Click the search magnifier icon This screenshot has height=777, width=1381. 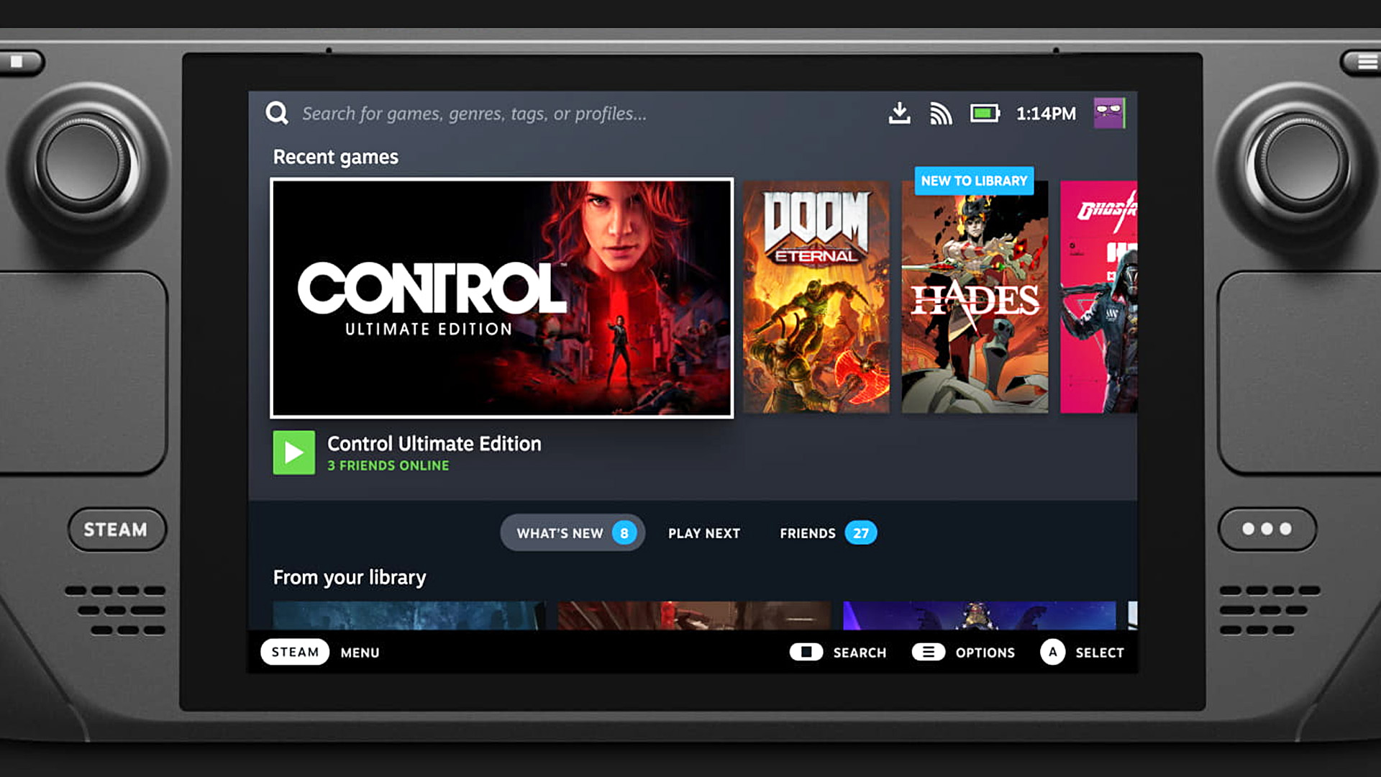coord(277,113)
